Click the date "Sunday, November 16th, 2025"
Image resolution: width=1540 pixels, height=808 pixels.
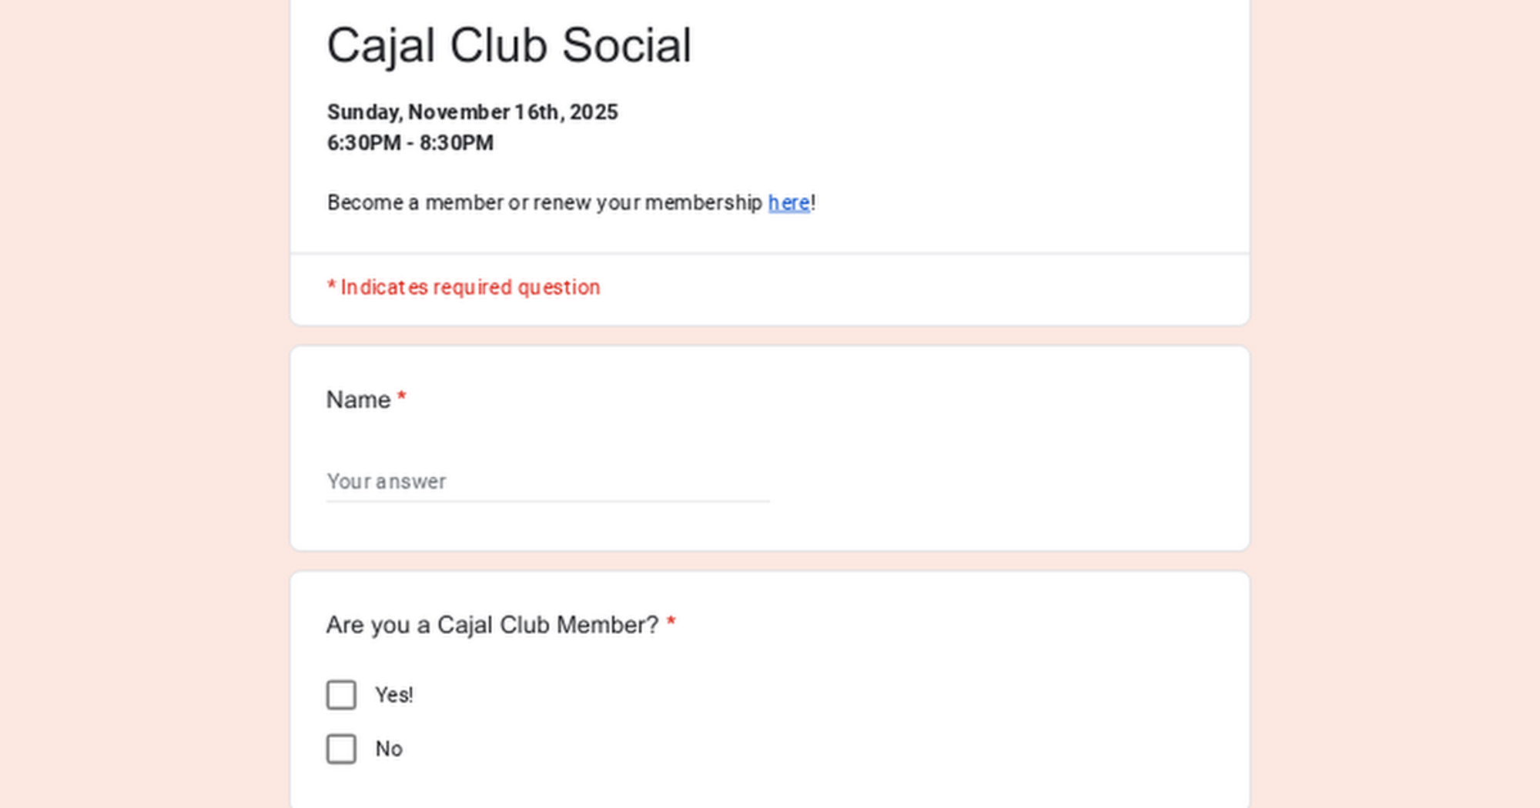coord(472,112)
